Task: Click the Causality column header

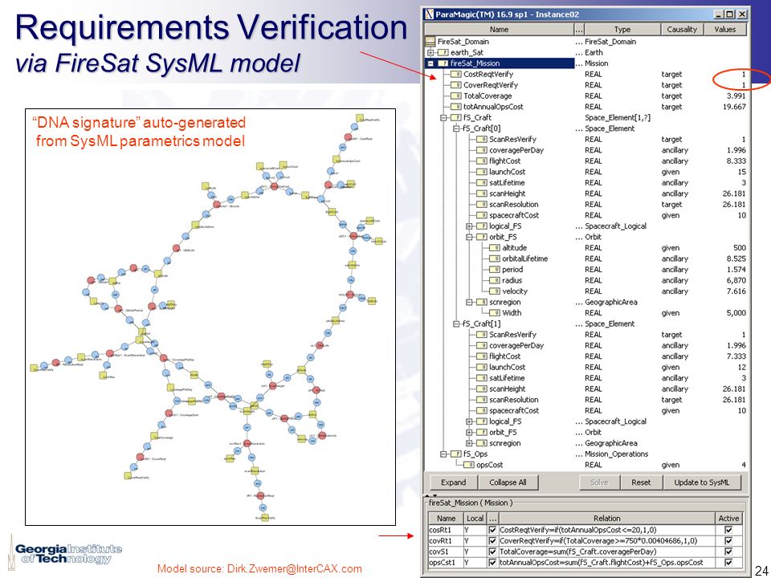Action: (x=682, y=30)
